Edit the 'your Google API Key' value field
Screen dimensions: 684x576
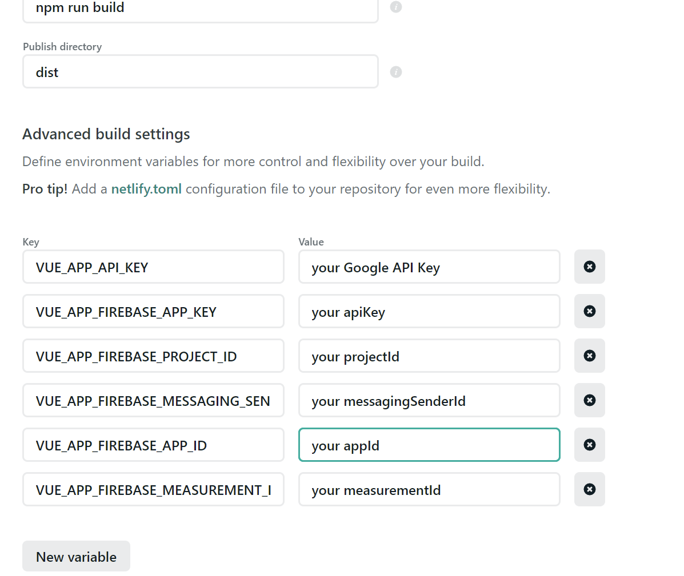pyautogui.click(x=429, y=267)
